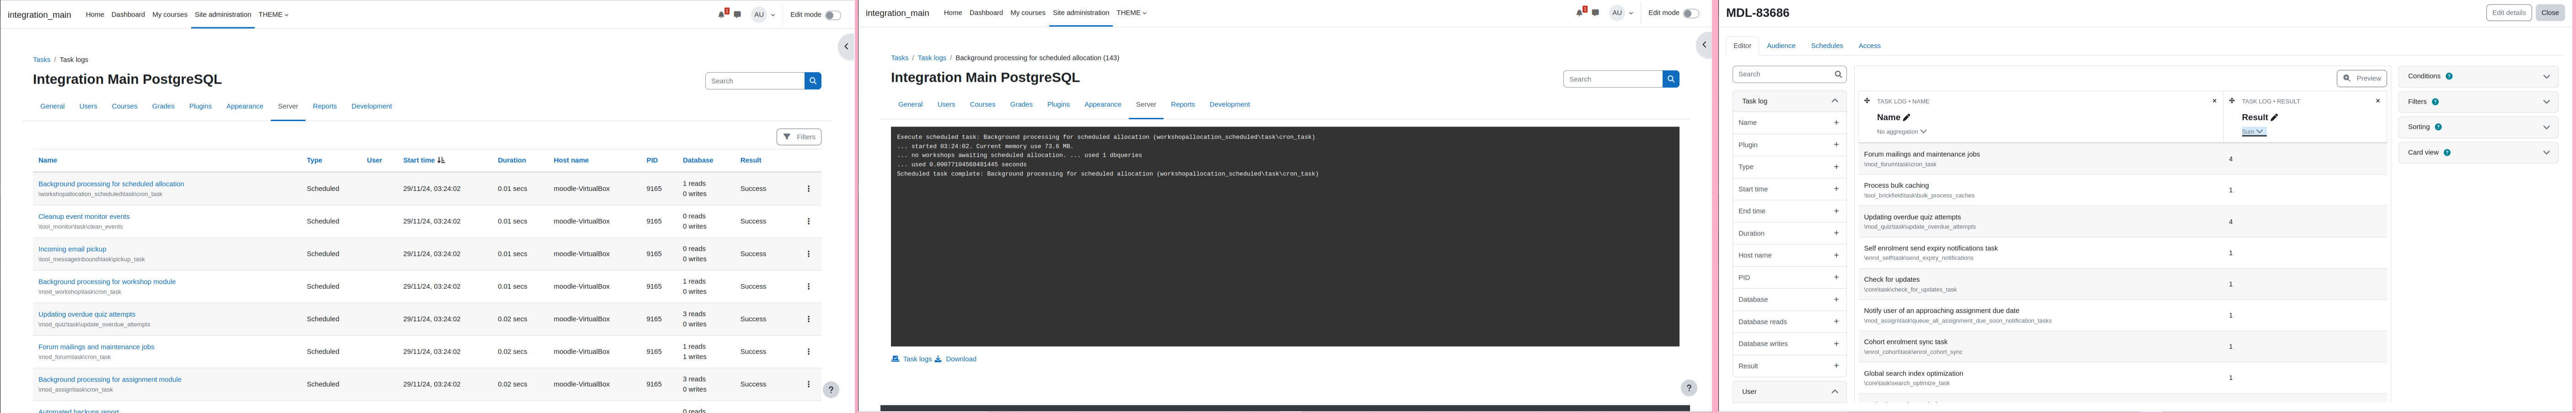Screen dimensions: 2576x413
Task: Add Host name column with plus icon
Action: pos(1836,255)
